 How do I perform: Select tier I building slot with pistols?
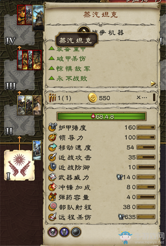(x=19, y=165)
